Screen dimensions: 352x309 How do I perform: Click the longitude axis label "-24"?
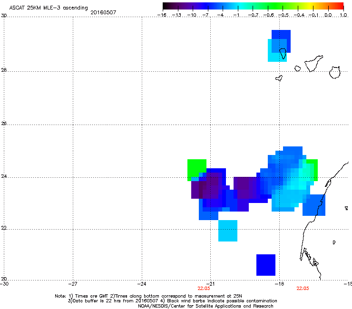[x=142, y=284]
